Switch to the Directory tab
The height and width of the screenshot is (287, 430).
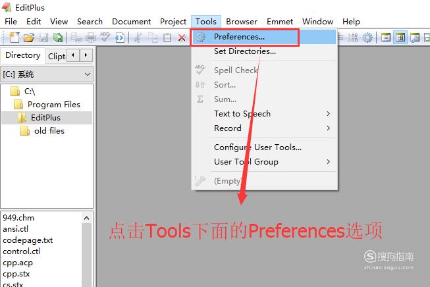coord(23,55)
